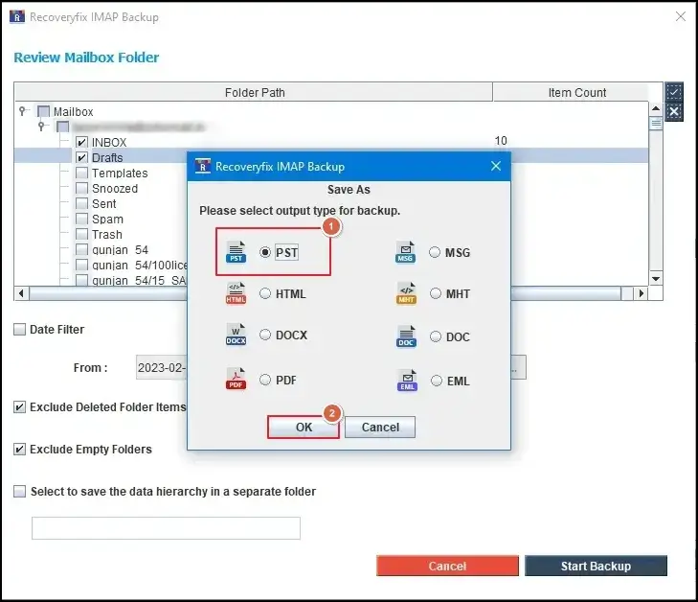Tick the Mailbox root checkbox
This screenshot has width=698, height=602.
point(43,111)
